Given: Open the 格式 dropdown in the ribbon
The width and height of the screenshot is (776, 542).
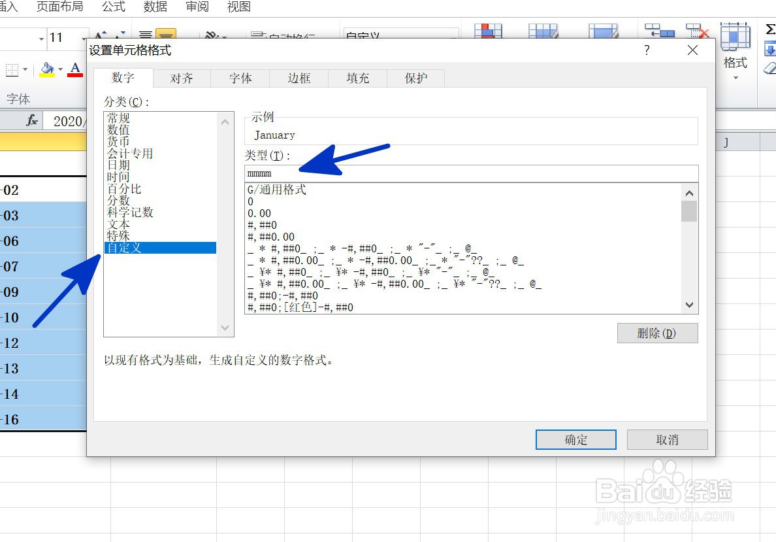Looking at the screenshot, I should click(736, 65).
